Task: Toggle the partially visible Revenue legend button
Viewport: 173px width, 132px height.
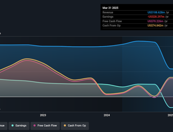Action: click(3, 126)
